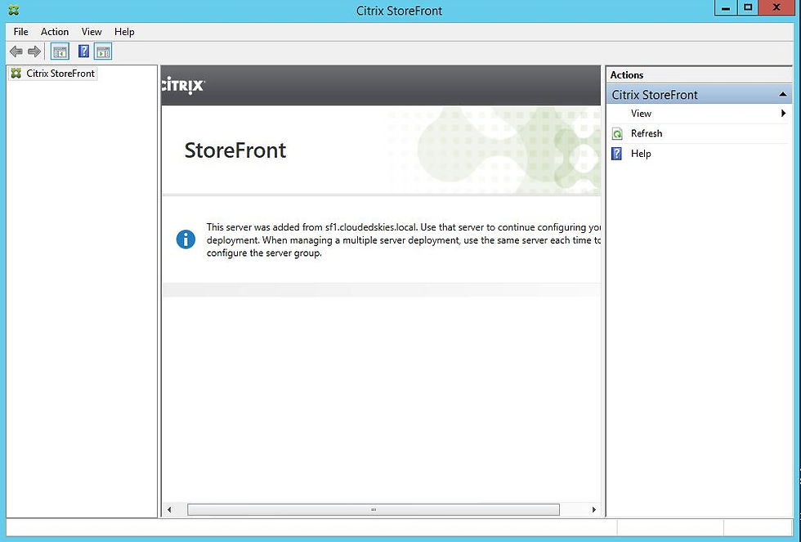Expand the View submenu arrow in Actions
This screenshot has width=801, height=542.
[x=783, y=114]
